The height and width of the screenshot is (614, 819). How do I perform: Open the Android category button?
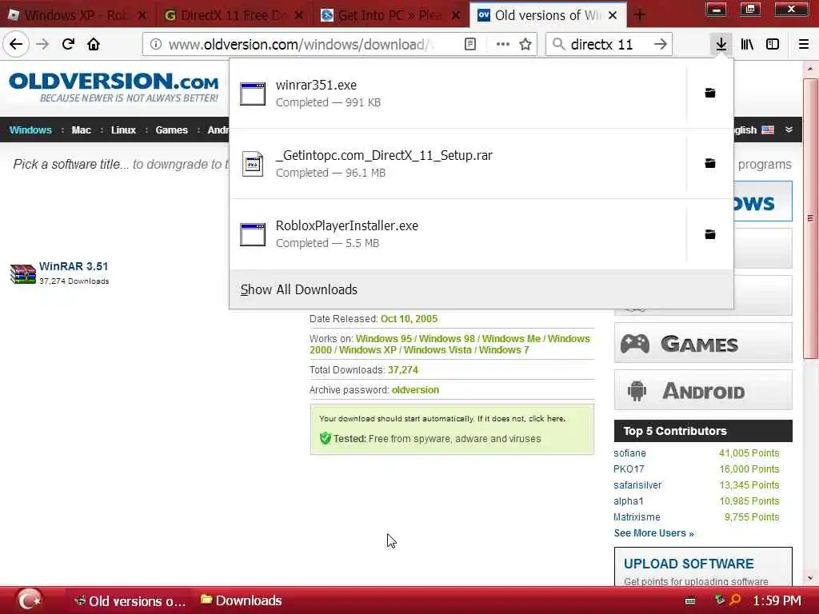(703, 390)
